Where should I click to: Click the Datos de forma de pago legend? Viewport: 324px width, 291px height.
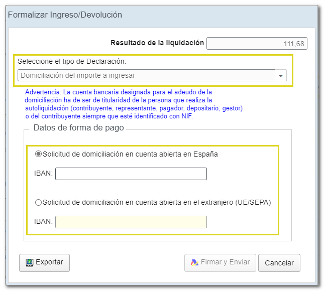tap(78, 127)
